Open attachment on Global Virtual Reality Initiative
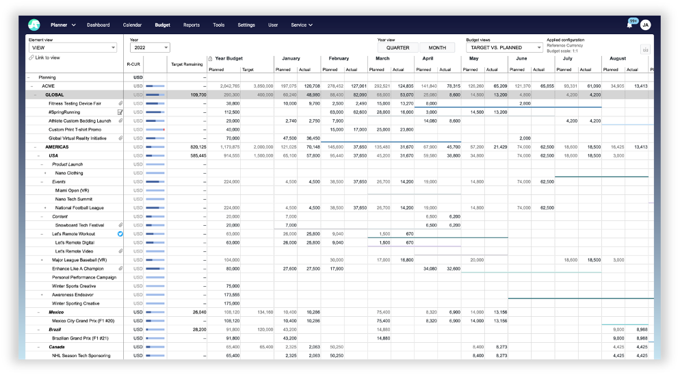Viewport: 680px width, 375px height. pos(120,138)
